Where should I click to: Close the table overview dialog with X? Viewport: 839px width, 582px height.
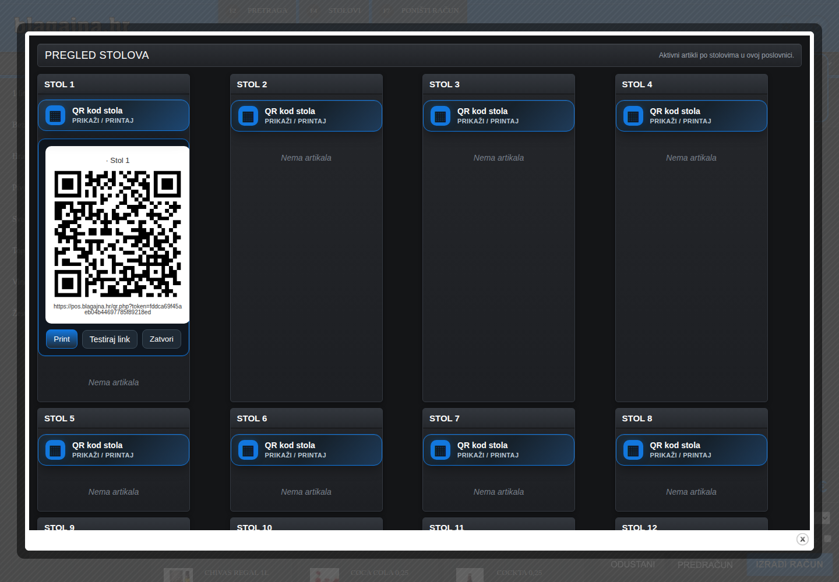802,539
